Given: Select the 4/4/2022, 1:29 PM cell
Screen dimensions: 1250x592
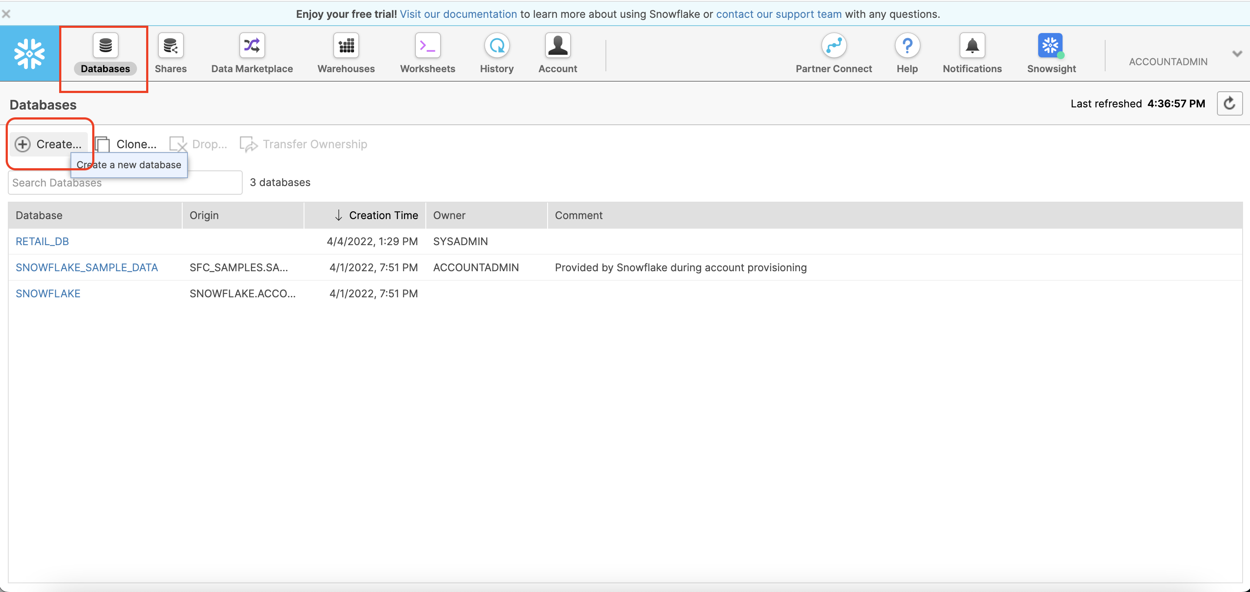Looking at the screenshot, I should point(372,241).
